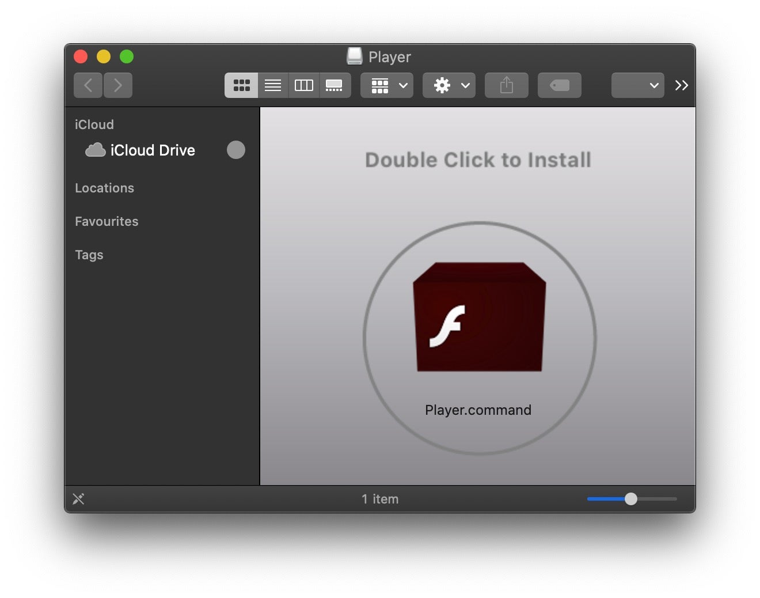Click the Favourites sidebar heading
Image resolution: width=760 pixels, height=598 pixels.
tap(107, 221)
